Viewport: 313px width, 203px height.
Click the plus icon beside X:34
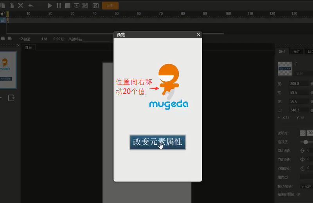[279, 117]
